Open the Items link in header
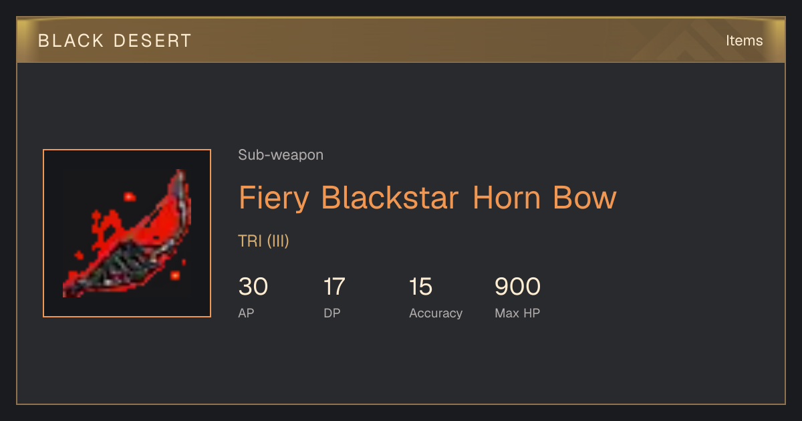802x421 pixels. [744, 41]
